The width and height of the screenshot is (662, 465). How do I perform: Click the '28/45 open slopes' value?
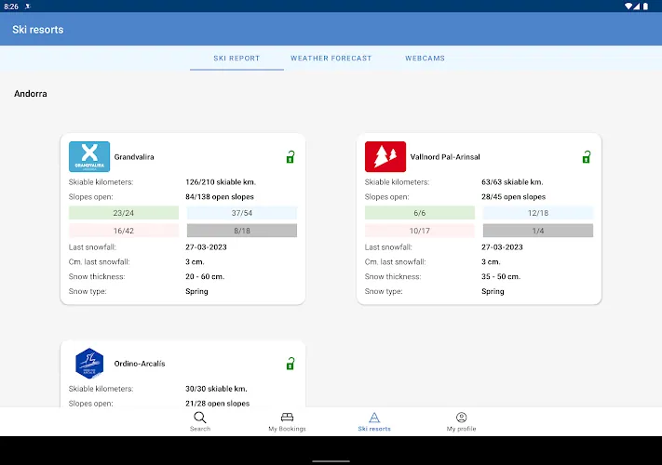[513, 197]
